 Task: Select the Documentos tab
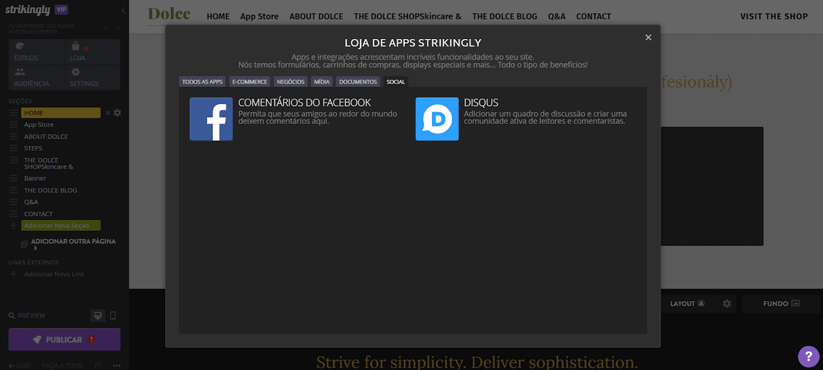358,82
